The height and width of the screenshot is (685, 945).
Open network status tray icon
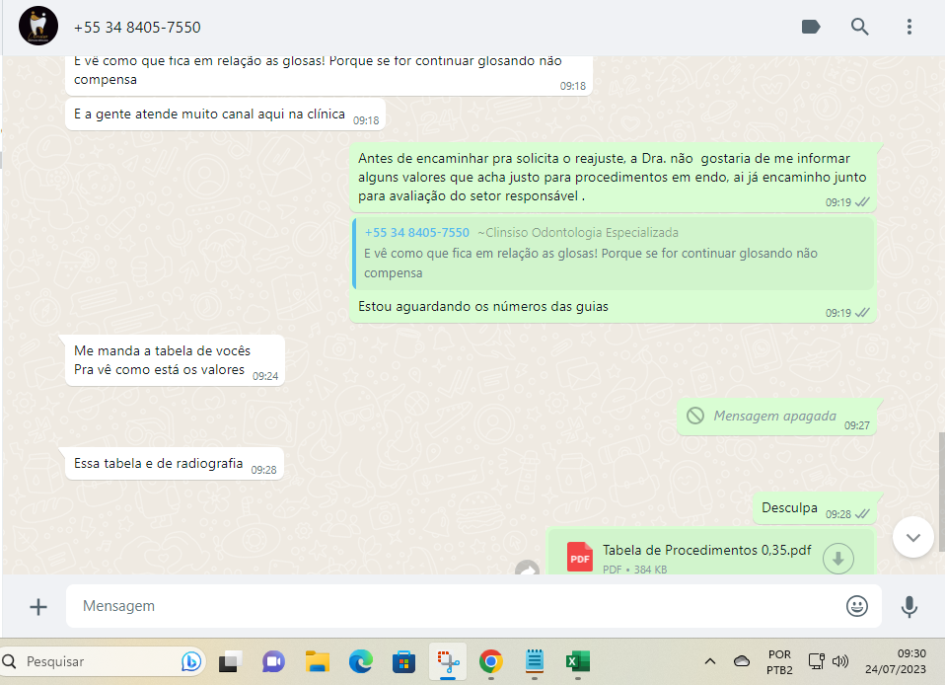[x=816, y=661]
